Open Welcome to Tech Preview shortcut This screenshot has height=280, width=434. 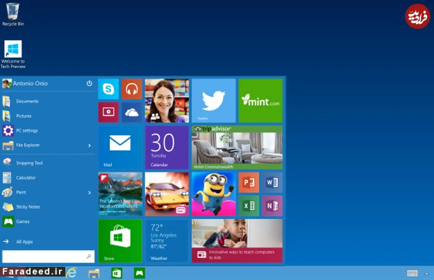[13, 55]
